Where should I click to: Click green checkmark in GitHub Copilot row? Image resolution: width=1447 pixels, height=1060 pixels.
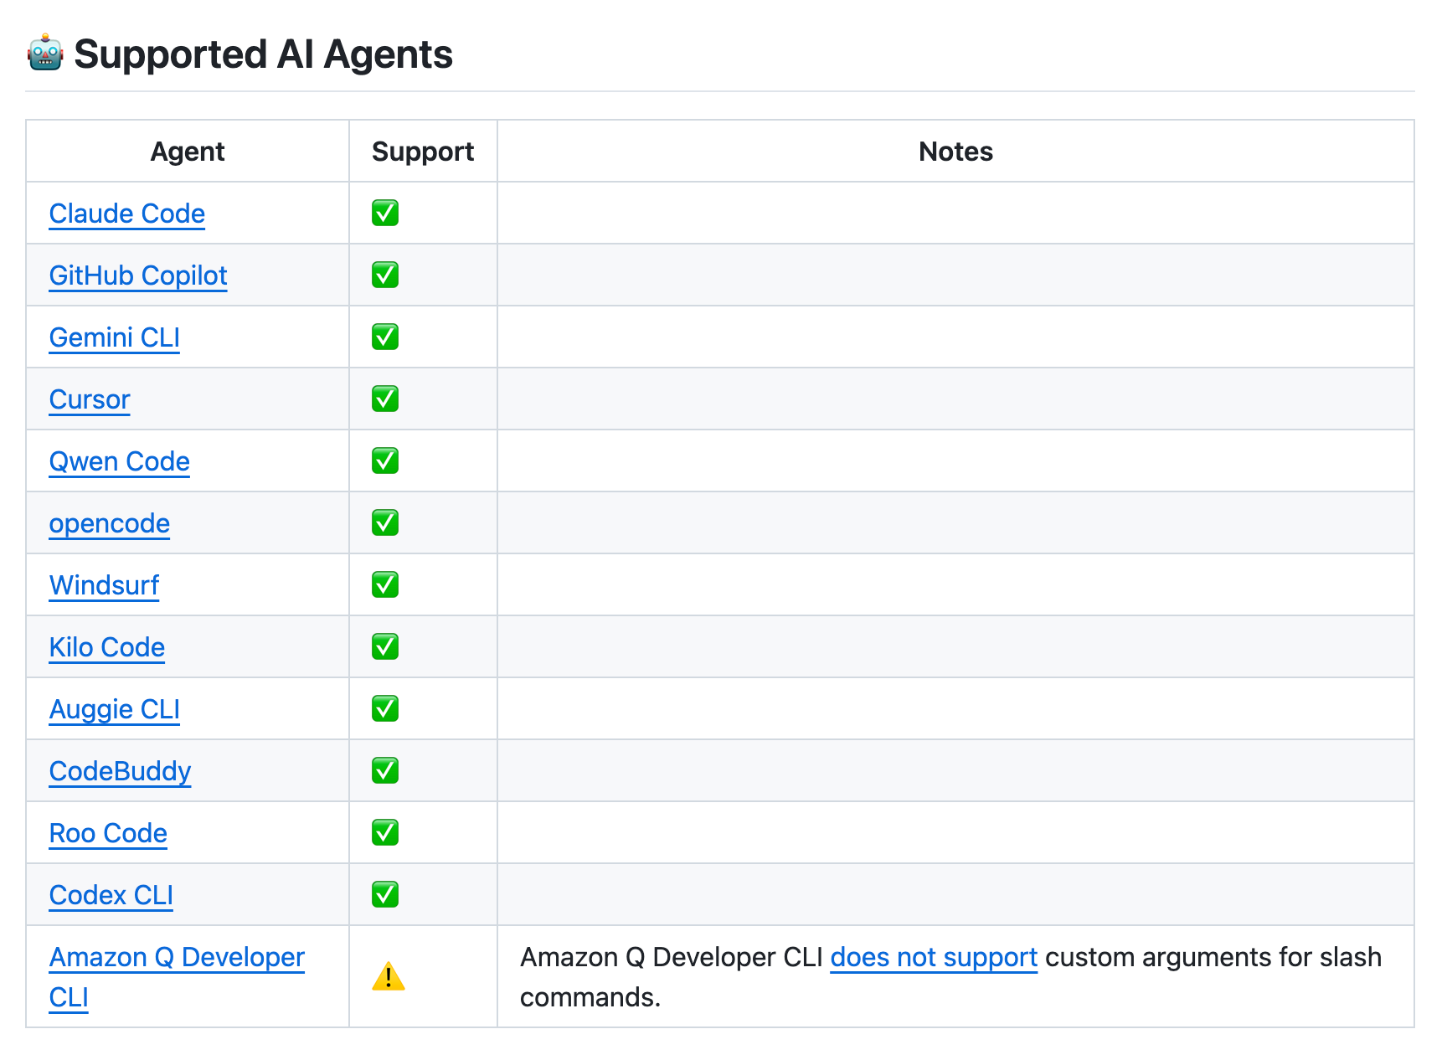point(385,275)
